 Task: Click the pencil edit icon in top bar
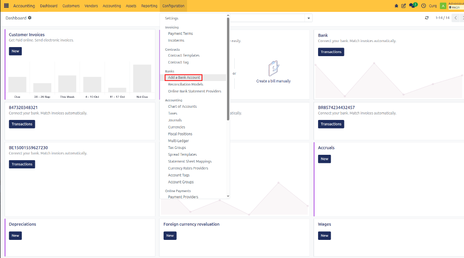pyautogui.click(x=403, y=5)
